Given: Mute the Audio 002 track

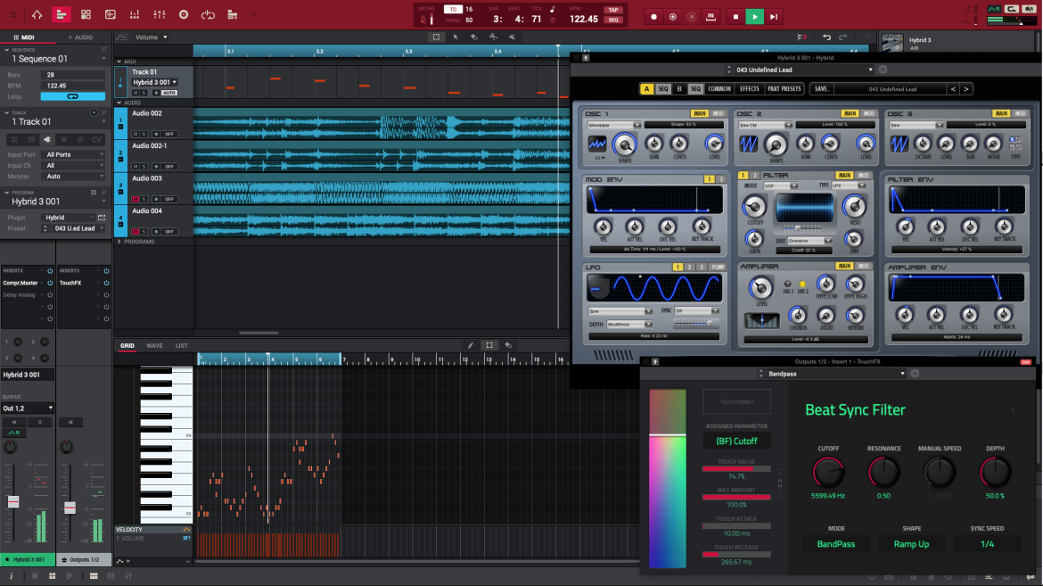Looking at the screenshot, I should tap(136, 134).
